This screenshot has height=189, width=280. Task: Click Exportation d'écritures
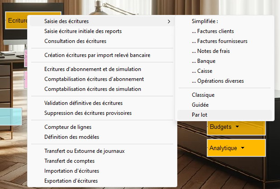point(71,181)
